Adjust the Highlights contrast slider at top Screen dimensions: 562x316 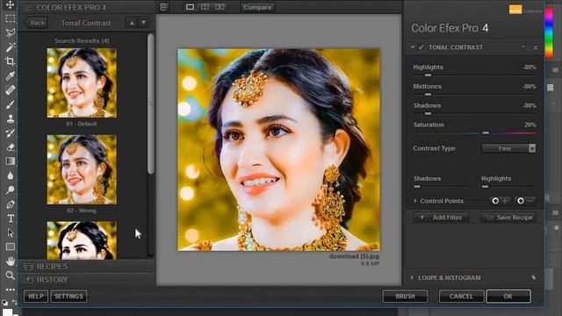428,75
